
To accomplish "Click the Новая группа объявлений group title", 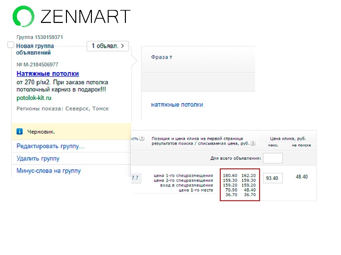I will pyautogui.click(x=35, y=49).
